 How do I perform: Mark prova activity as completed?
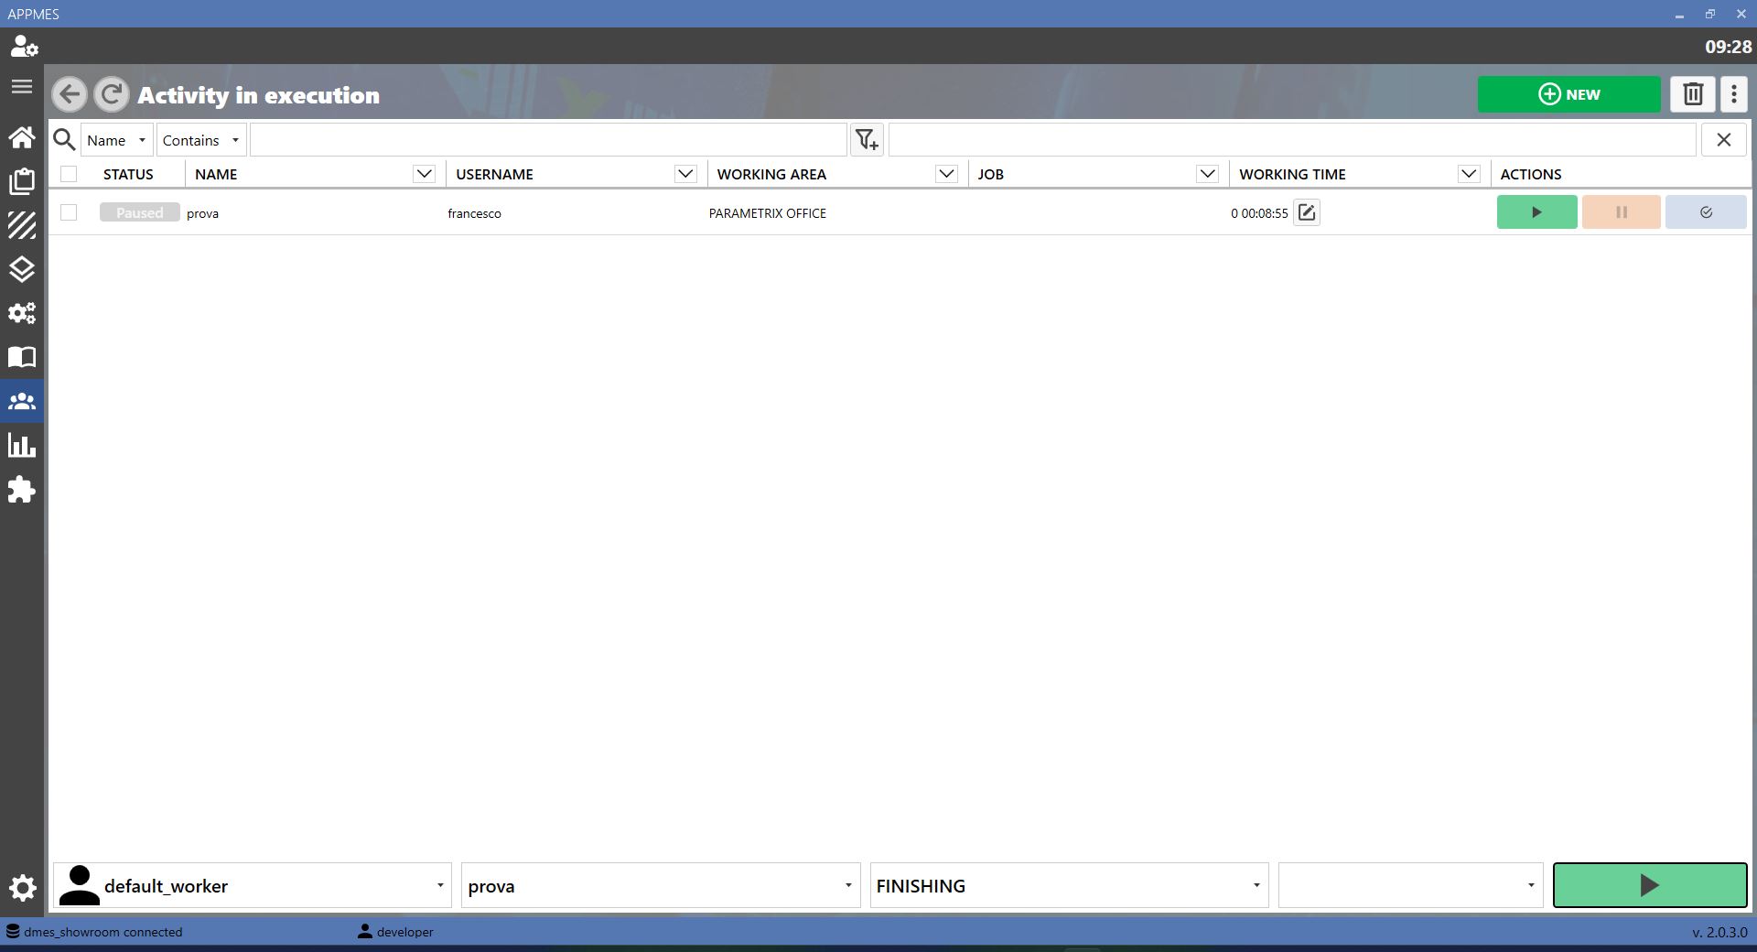(1706, 212)
